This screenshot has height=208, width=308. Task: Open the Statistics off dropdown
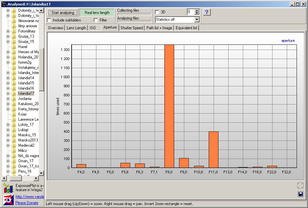tap(196, 19)
